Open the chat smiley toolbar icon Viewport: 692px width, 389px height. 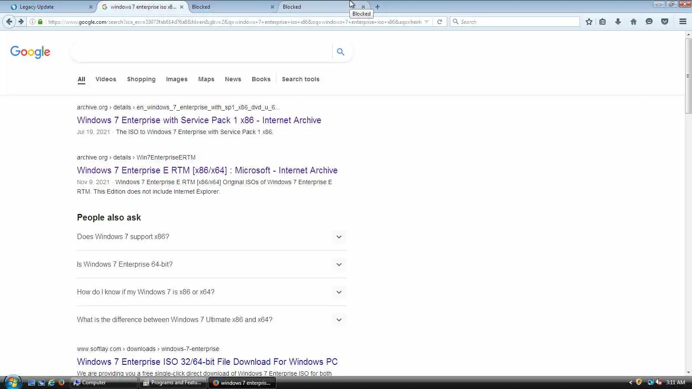tap(649, 22)
